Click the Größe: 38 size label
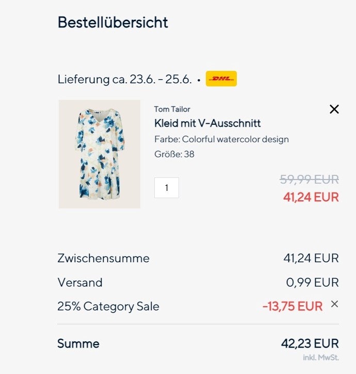The width and height of the screenshot is (356, 374). click(174, 154)
